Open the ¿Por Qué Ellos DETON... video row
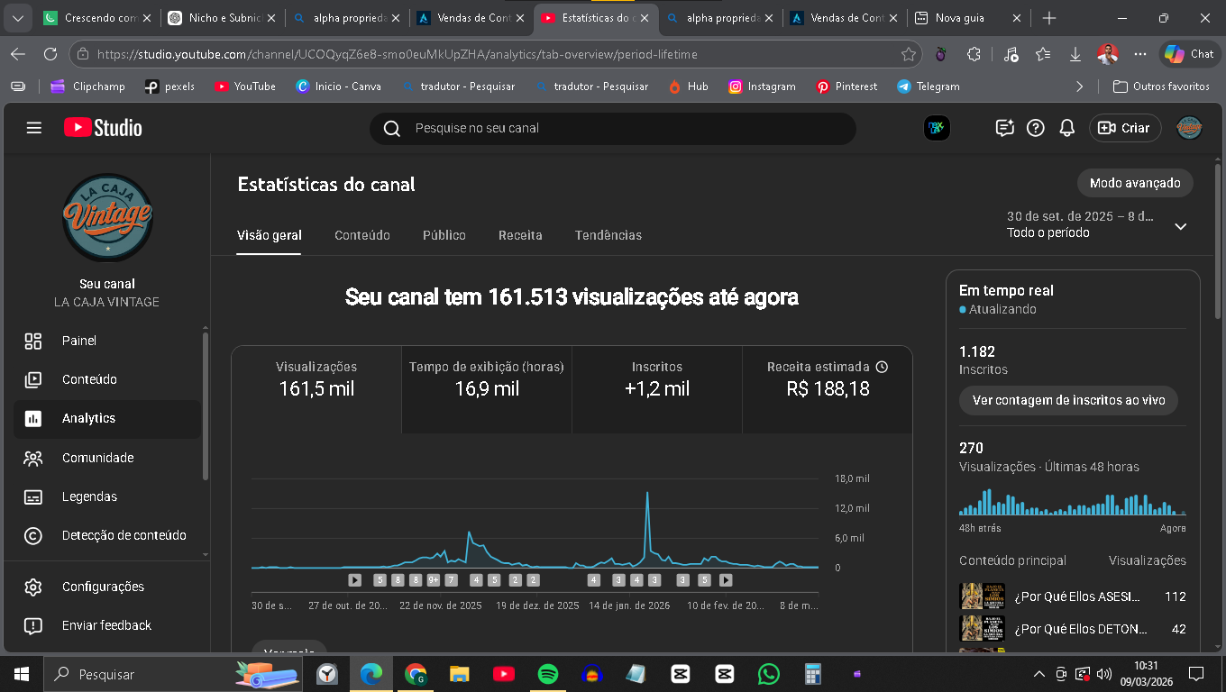Screen dimensions: 1226x692 [x=1073, y=629]
